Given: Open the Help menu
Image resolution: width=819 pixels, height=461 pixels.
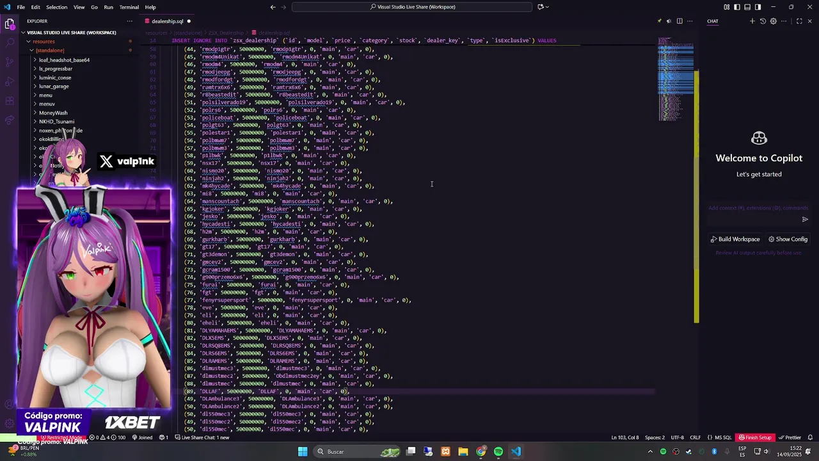Looking at the screenshot, I should [x=150, y=7].
